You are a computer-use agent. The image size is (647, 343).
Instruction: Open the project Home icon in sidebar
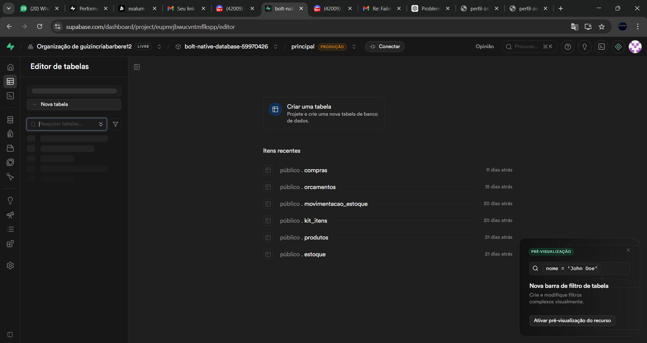tap(10, 67)
